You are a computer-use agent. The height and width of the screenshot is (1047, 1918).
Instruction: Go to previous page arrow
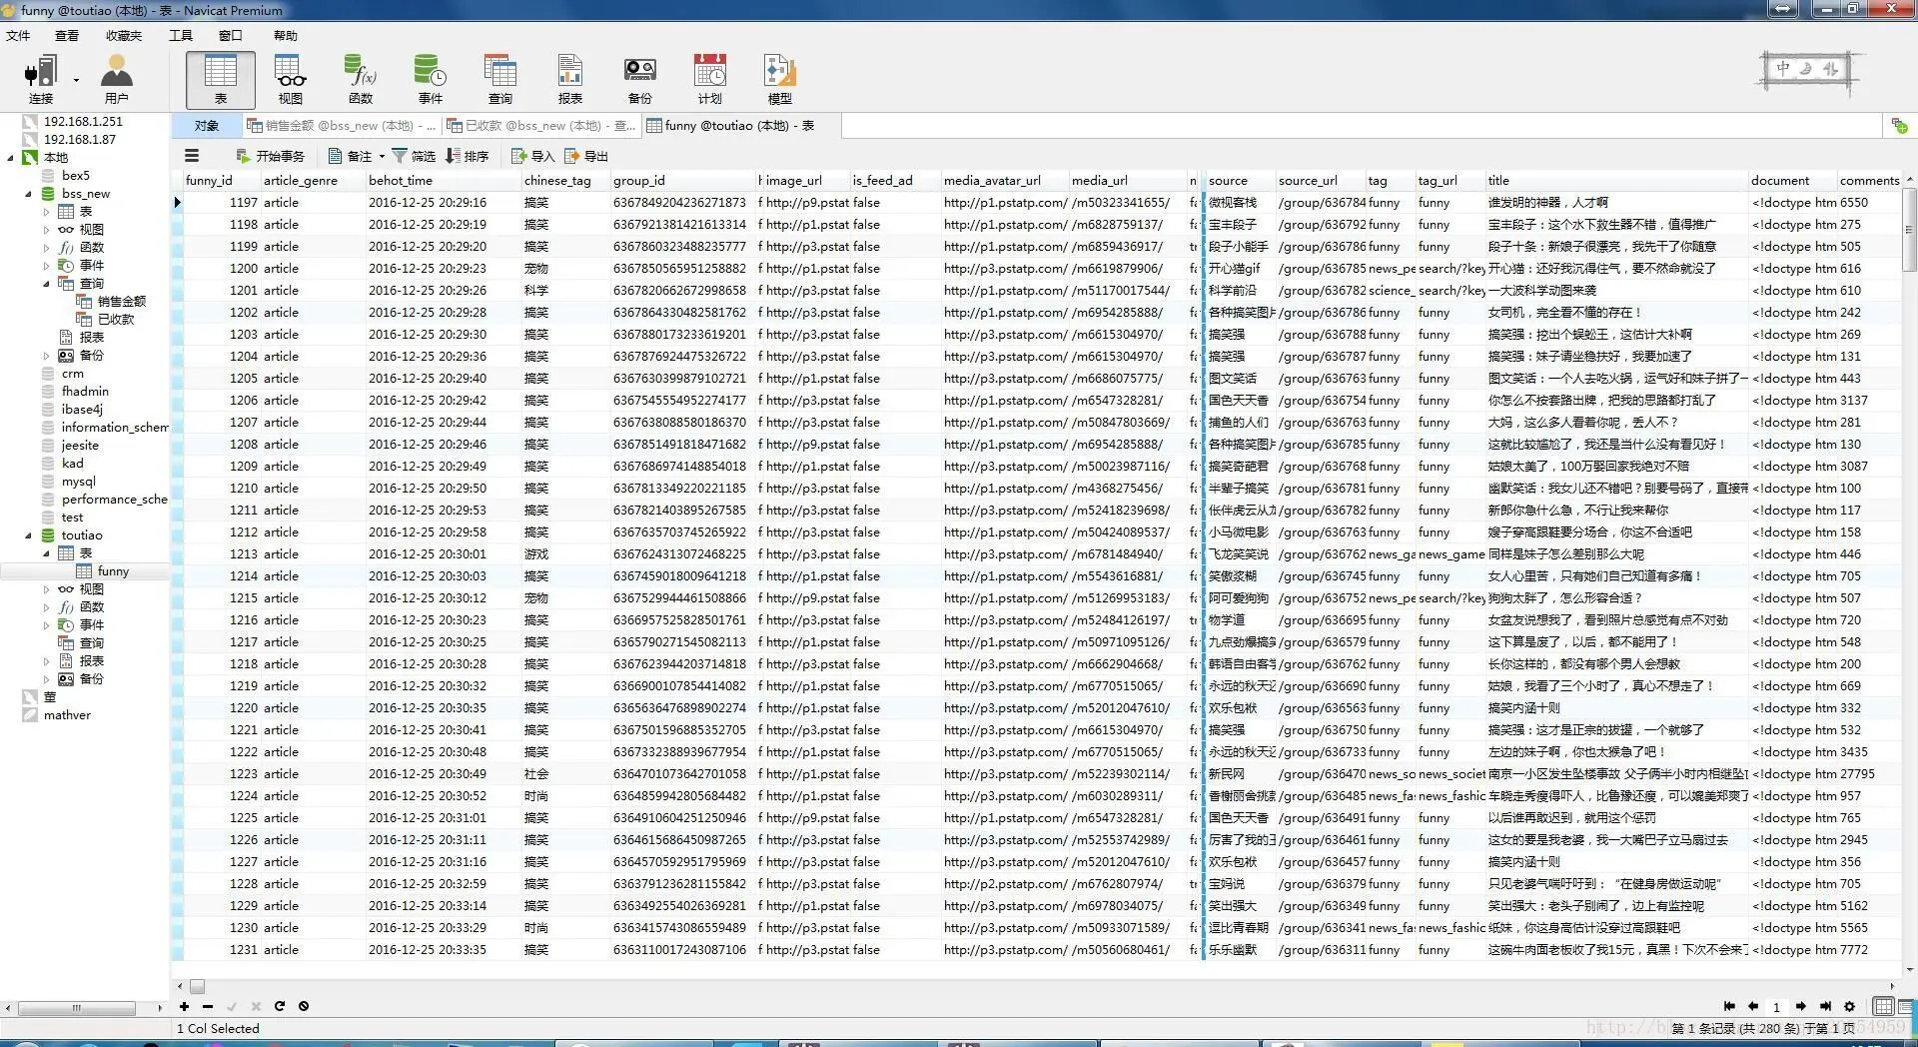tap(1753, 1006)
